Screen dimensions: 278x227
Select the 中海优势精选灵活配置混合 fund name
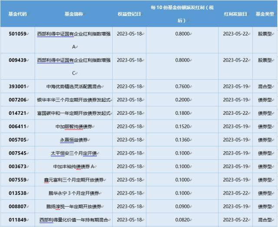click(73, 86)
